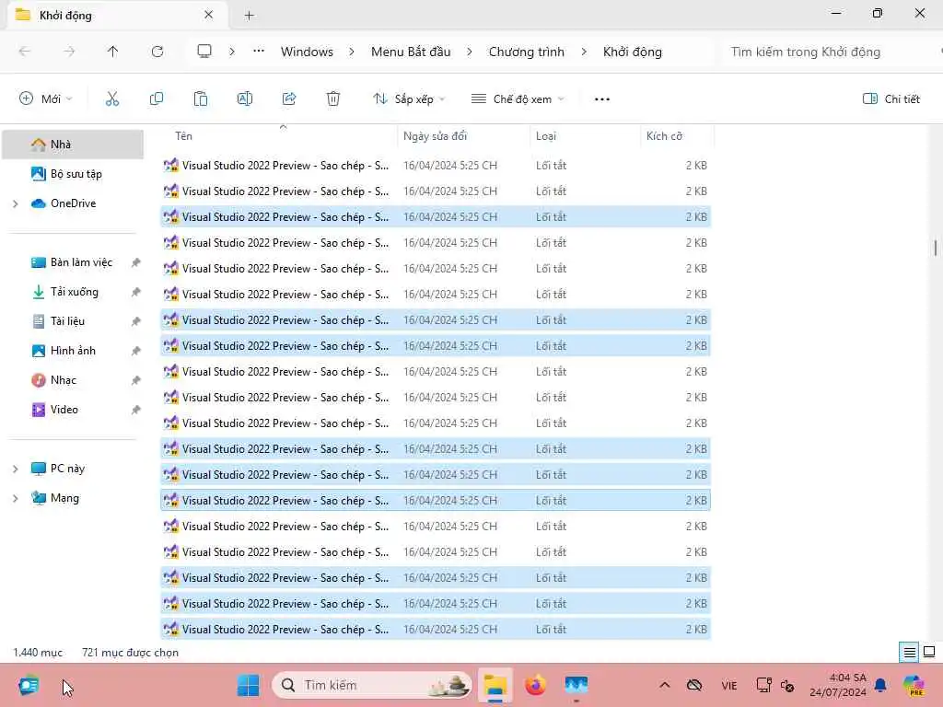Viewport: 943px width, 707px height.
Task: Show hidden tray icons chevron
Action: point(665,685)
